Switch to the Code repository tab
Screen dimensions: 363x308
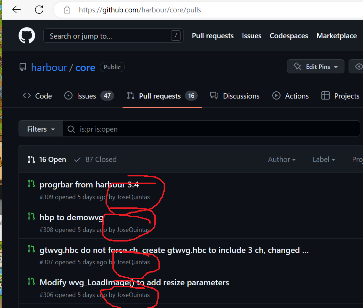tap(37, 96)
